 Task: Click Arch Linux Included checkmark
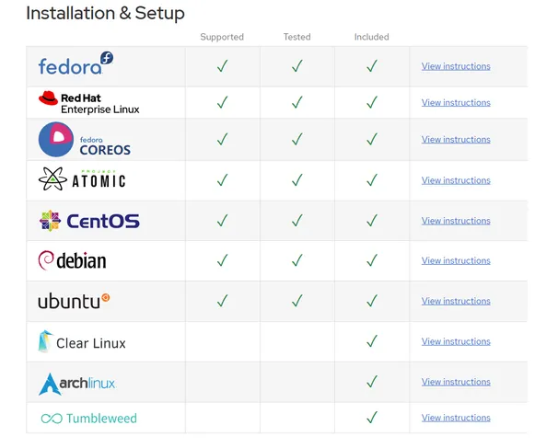pos(372,382)
